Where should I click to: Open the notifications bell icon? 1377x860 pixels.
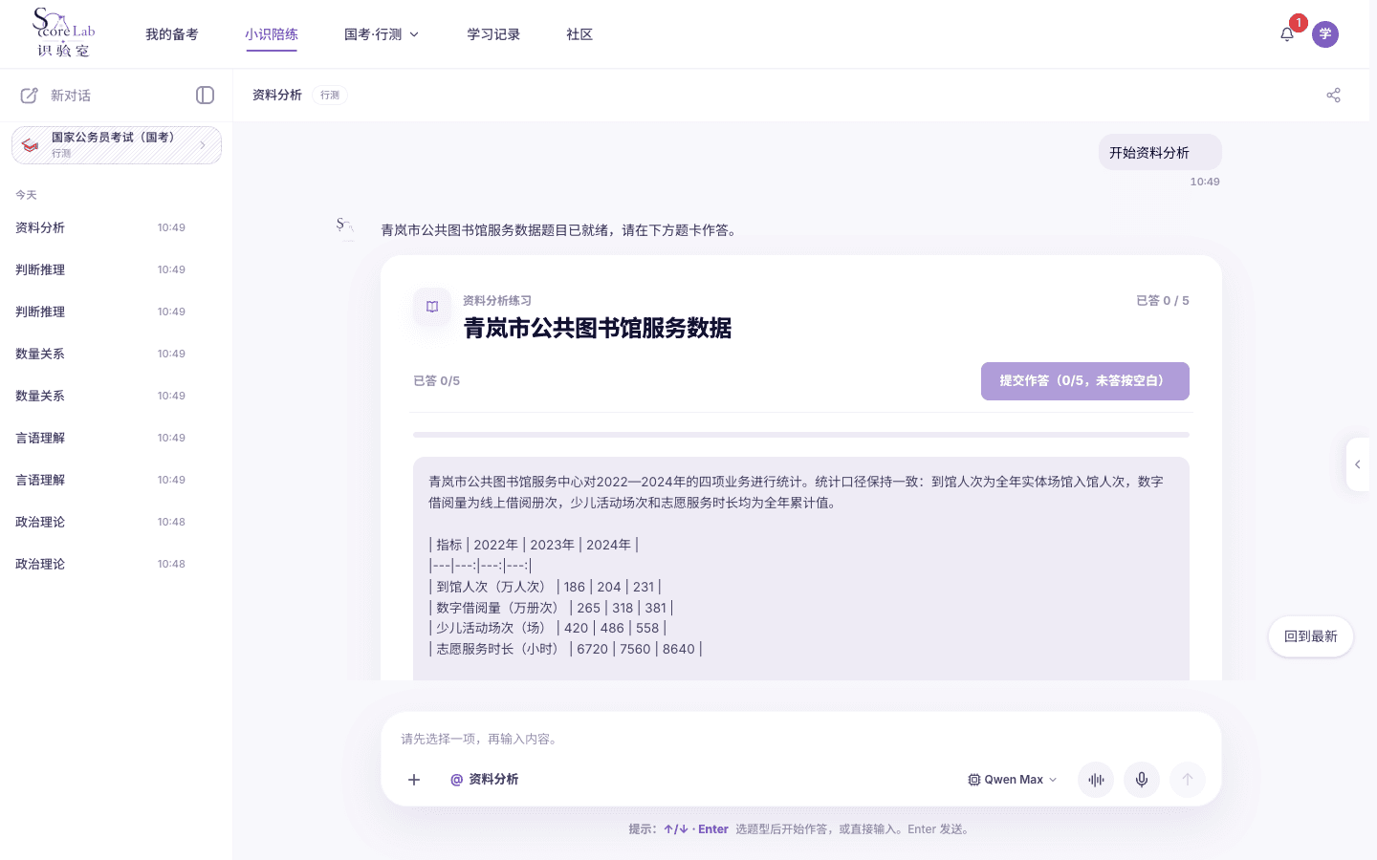click(x=1287, y=34)
